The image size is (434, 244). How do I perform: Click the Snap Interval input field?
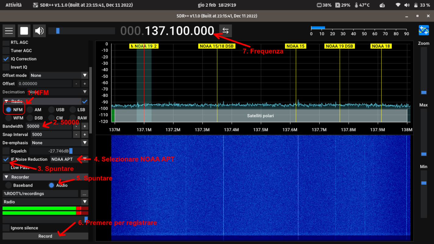[x=50, y=135]
